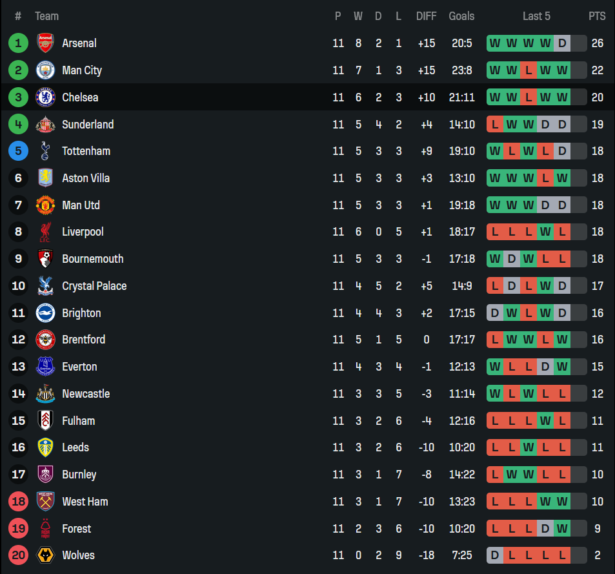Select the Chelsea badge icon
The image size is (615, 574).
click(x=46, y=97)
